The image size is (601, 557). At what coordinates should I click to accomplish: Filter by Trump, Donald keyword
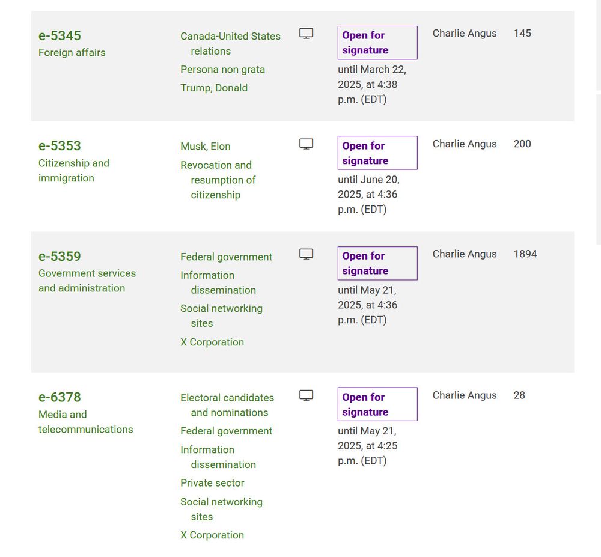point(214,88)
